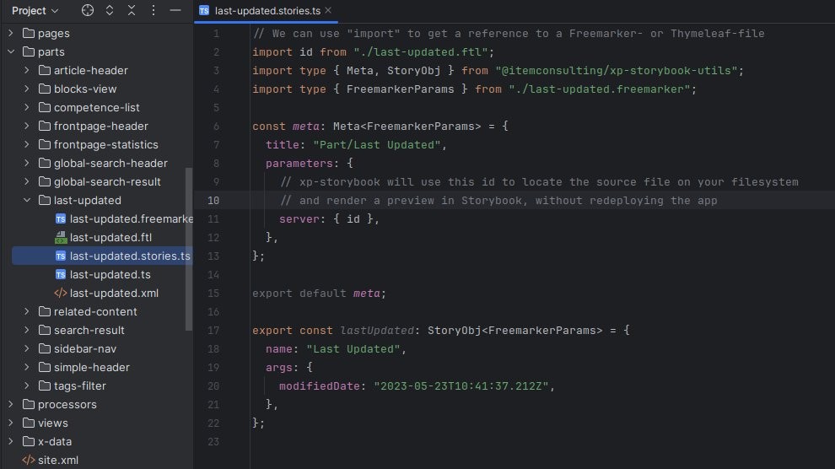The image size is (835, 469).
Task: Collapse the last-updated folder
Action: [27, 200]
